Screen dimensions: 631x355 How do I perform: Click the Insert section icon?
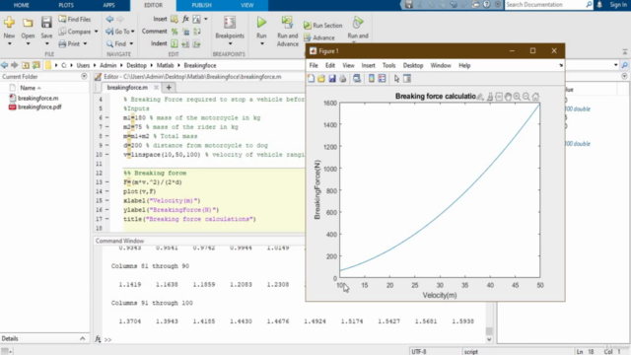coord(175,19)
